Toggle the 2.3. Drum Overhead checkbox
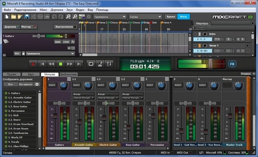The height and width of the screenshot is (157, 258). (x=6, y=124)
